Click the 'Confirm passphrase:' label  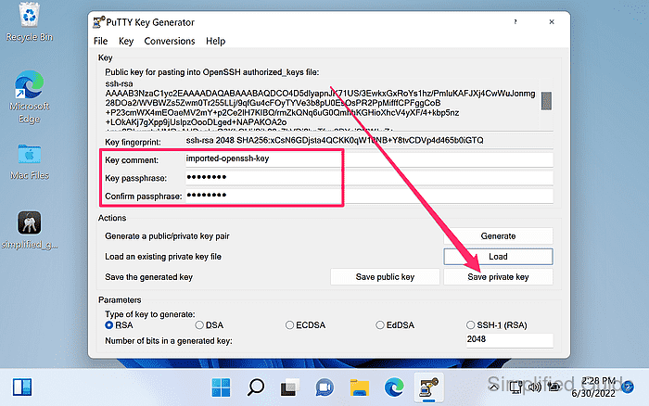(143, 197)
